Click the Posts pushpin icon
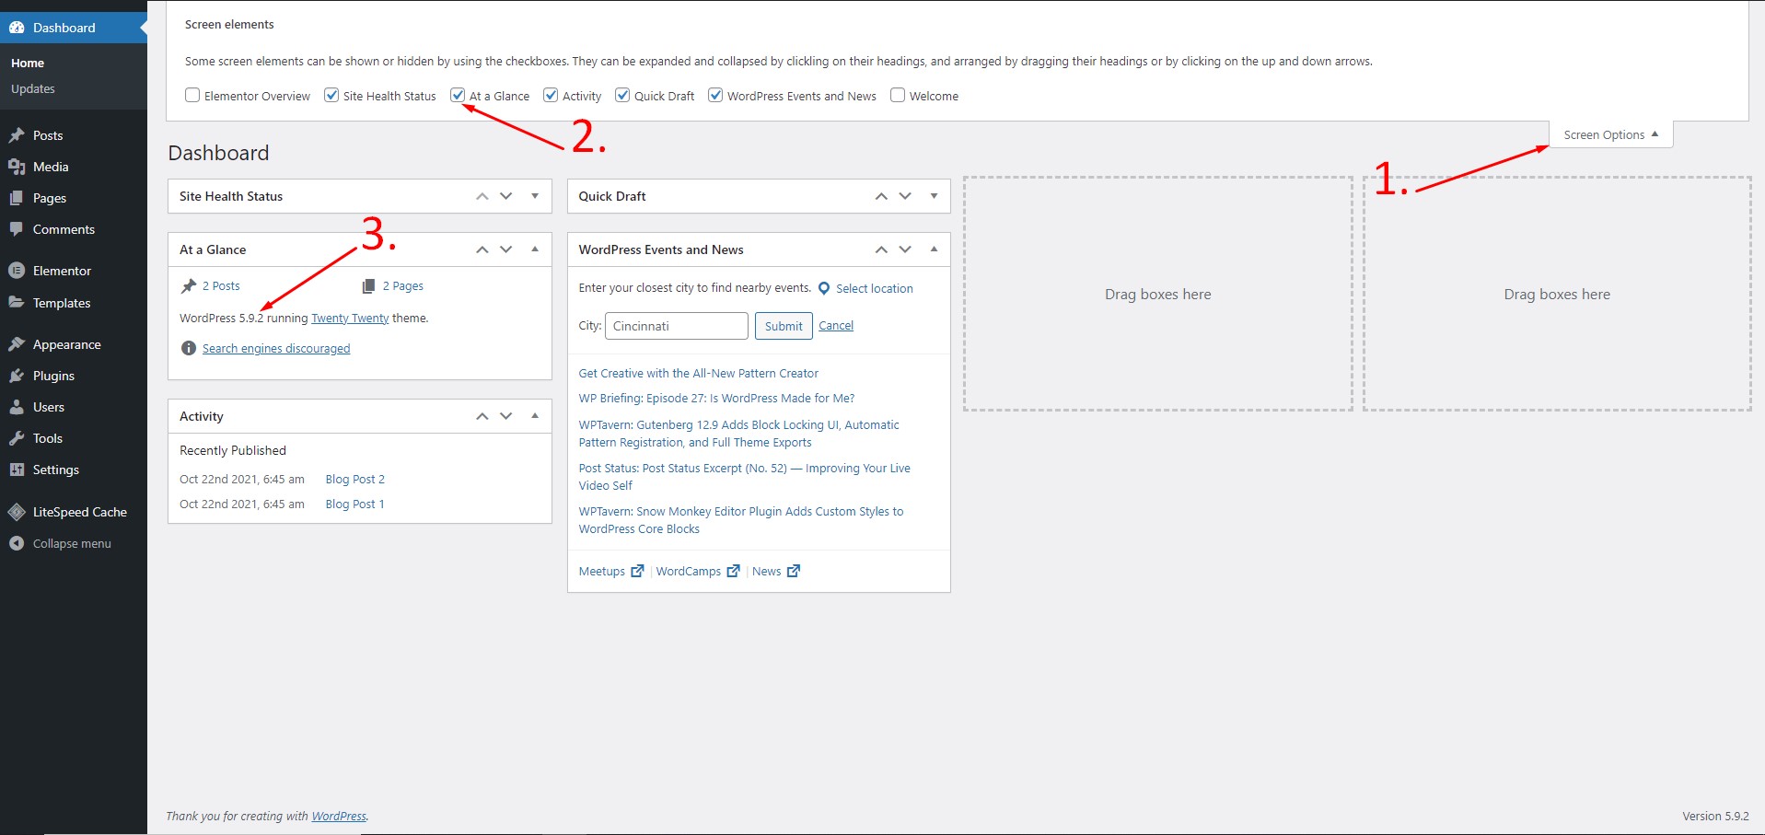Viewport: 1765px width, 835px height. pos(17,135)
